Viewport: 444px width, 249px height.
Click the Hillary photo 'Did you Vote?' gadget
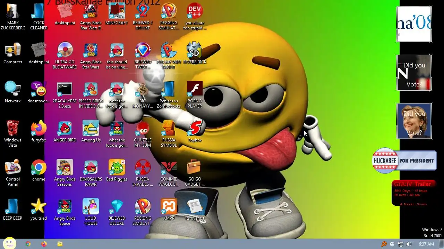[x=414, y=121]
